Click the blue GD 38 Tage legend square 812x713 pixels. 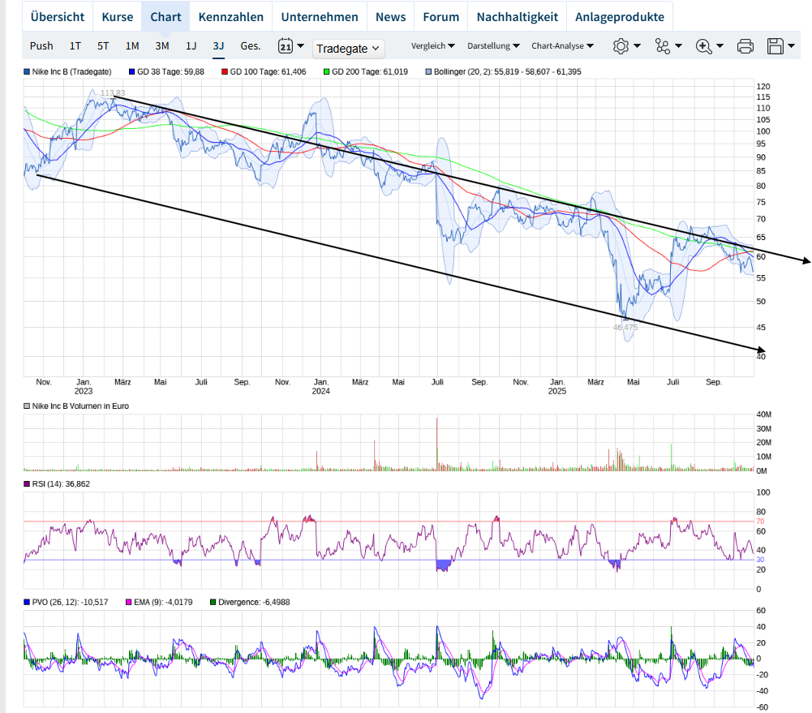click(x=131, y=72)
